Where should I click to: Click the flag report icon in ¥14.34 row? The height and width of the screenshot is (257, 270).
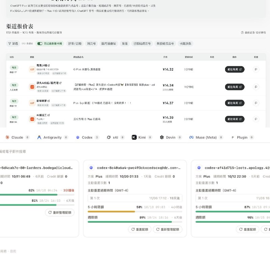(x=256, y=87)
